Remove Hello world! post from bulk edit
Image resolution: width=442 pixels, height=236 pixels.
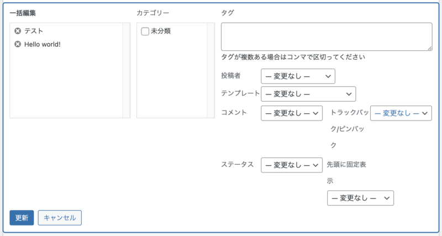point(18,44)
